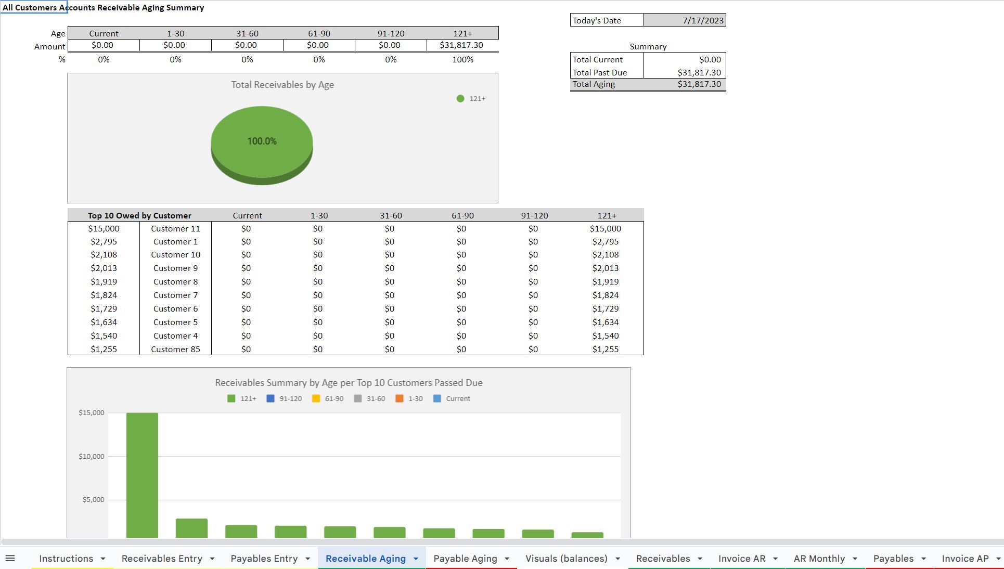
Task: Expand Payables tab dropdown arrow
Action: (924, 559)
